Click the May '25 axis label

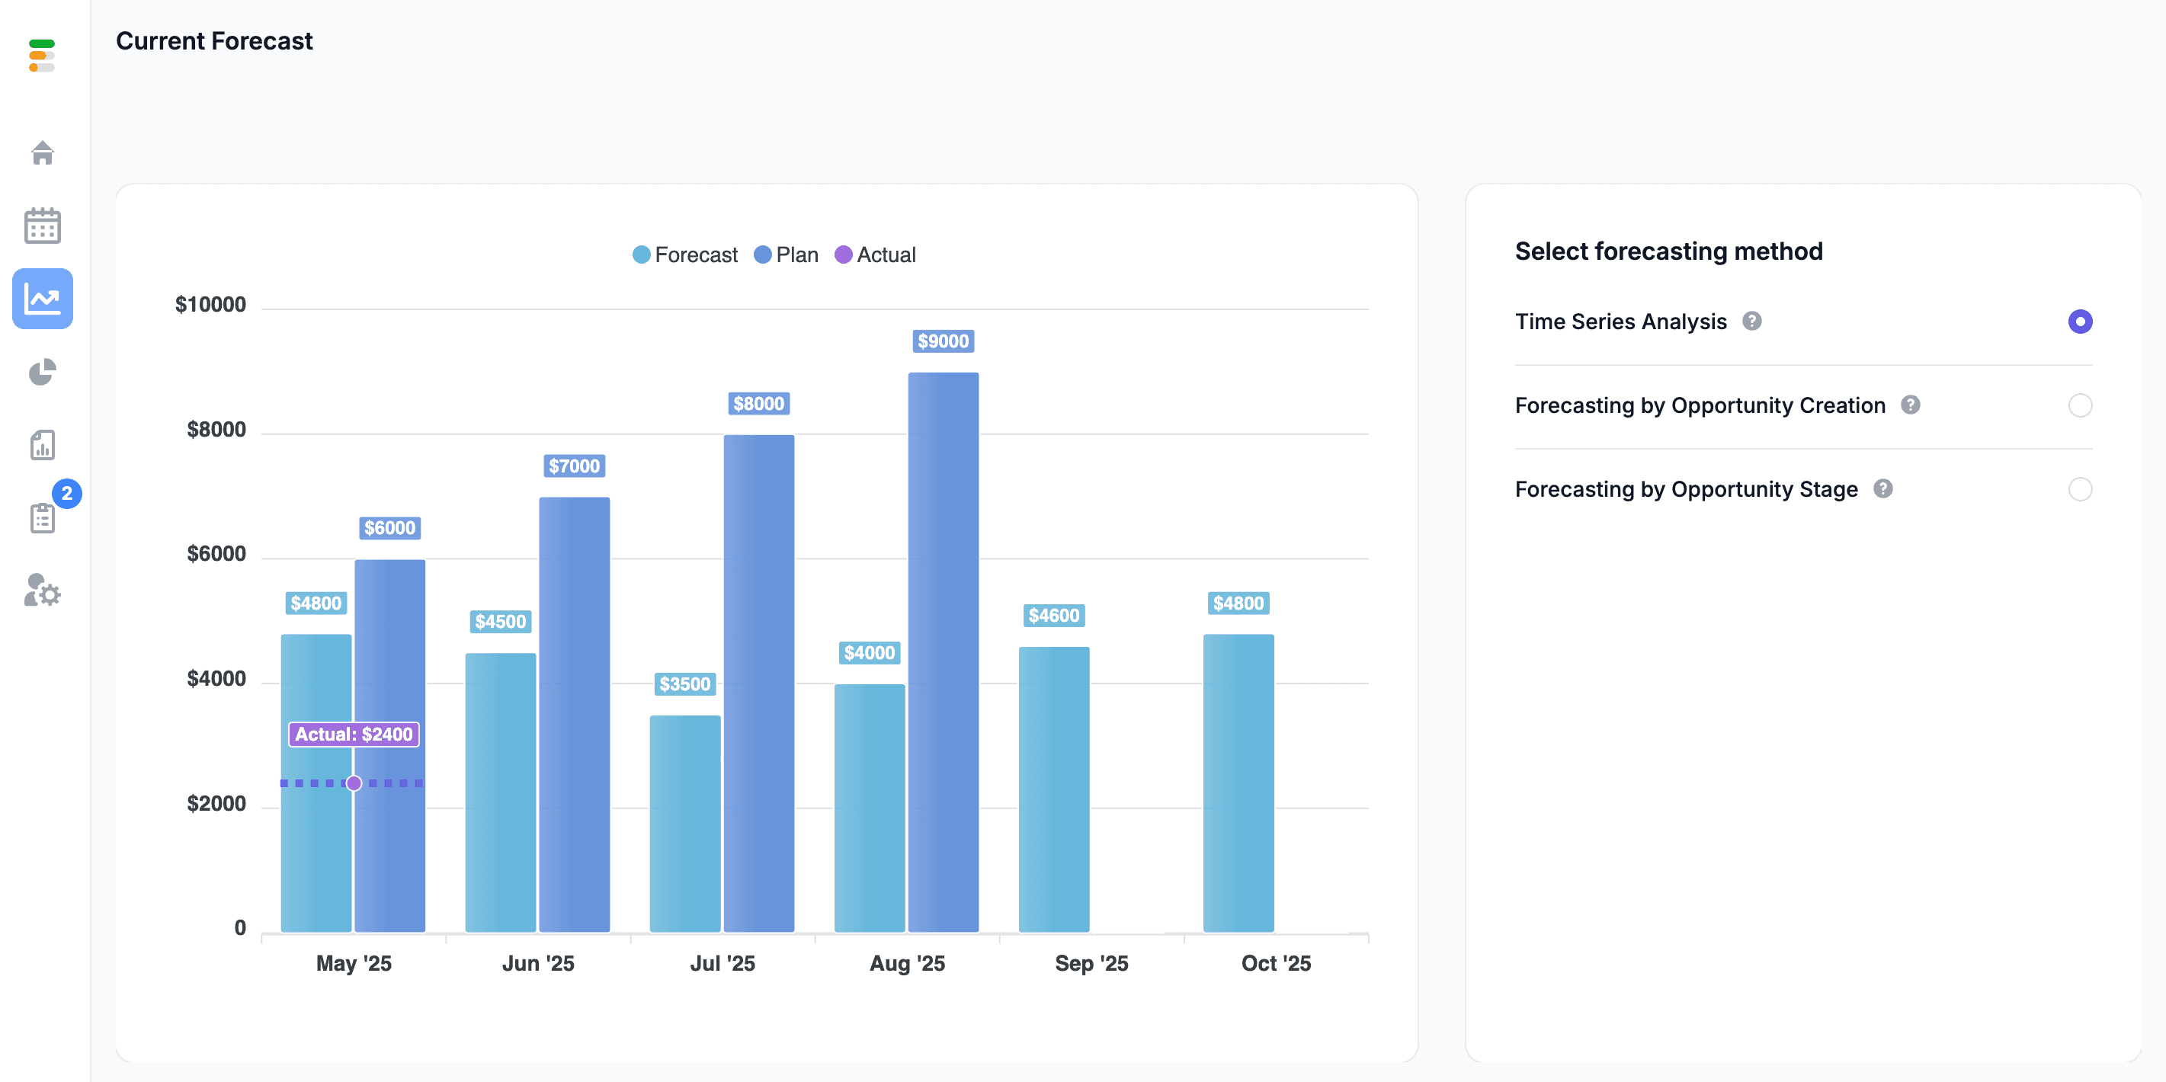tap(354, 963)
